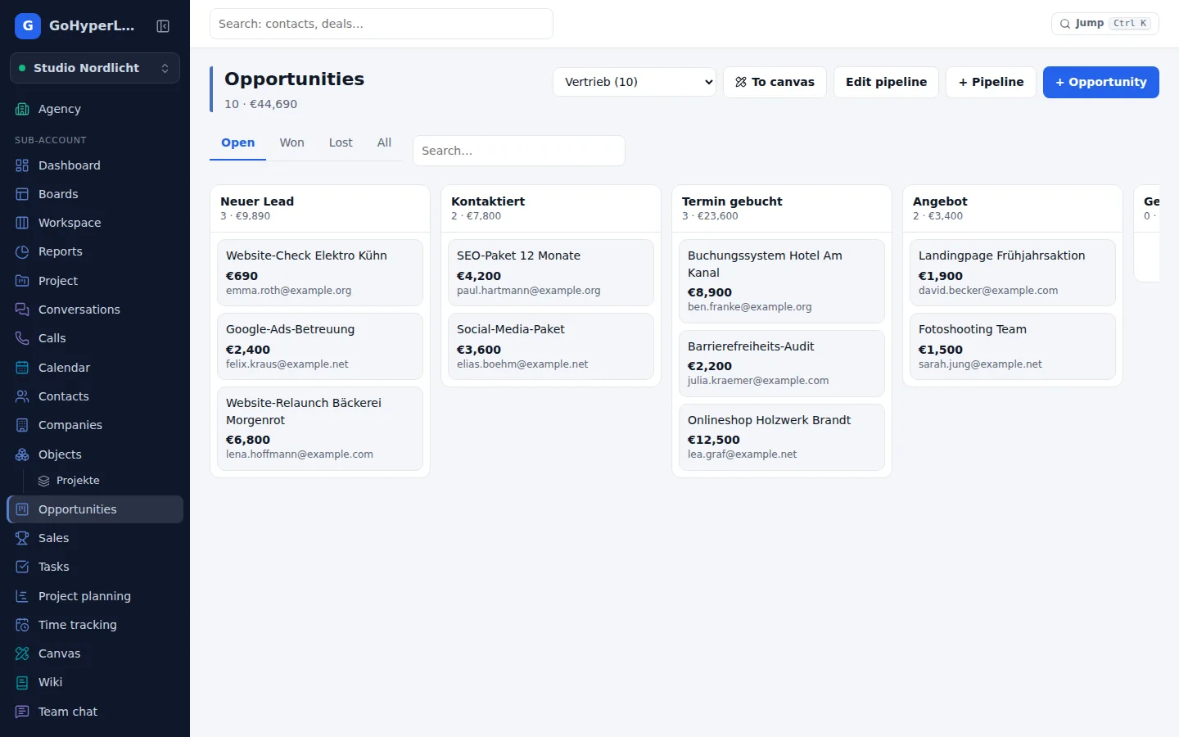Viewport: 1179px width, 737px height.
Task: Open Dashboard grid icon
Action: (x=22, y=165)
